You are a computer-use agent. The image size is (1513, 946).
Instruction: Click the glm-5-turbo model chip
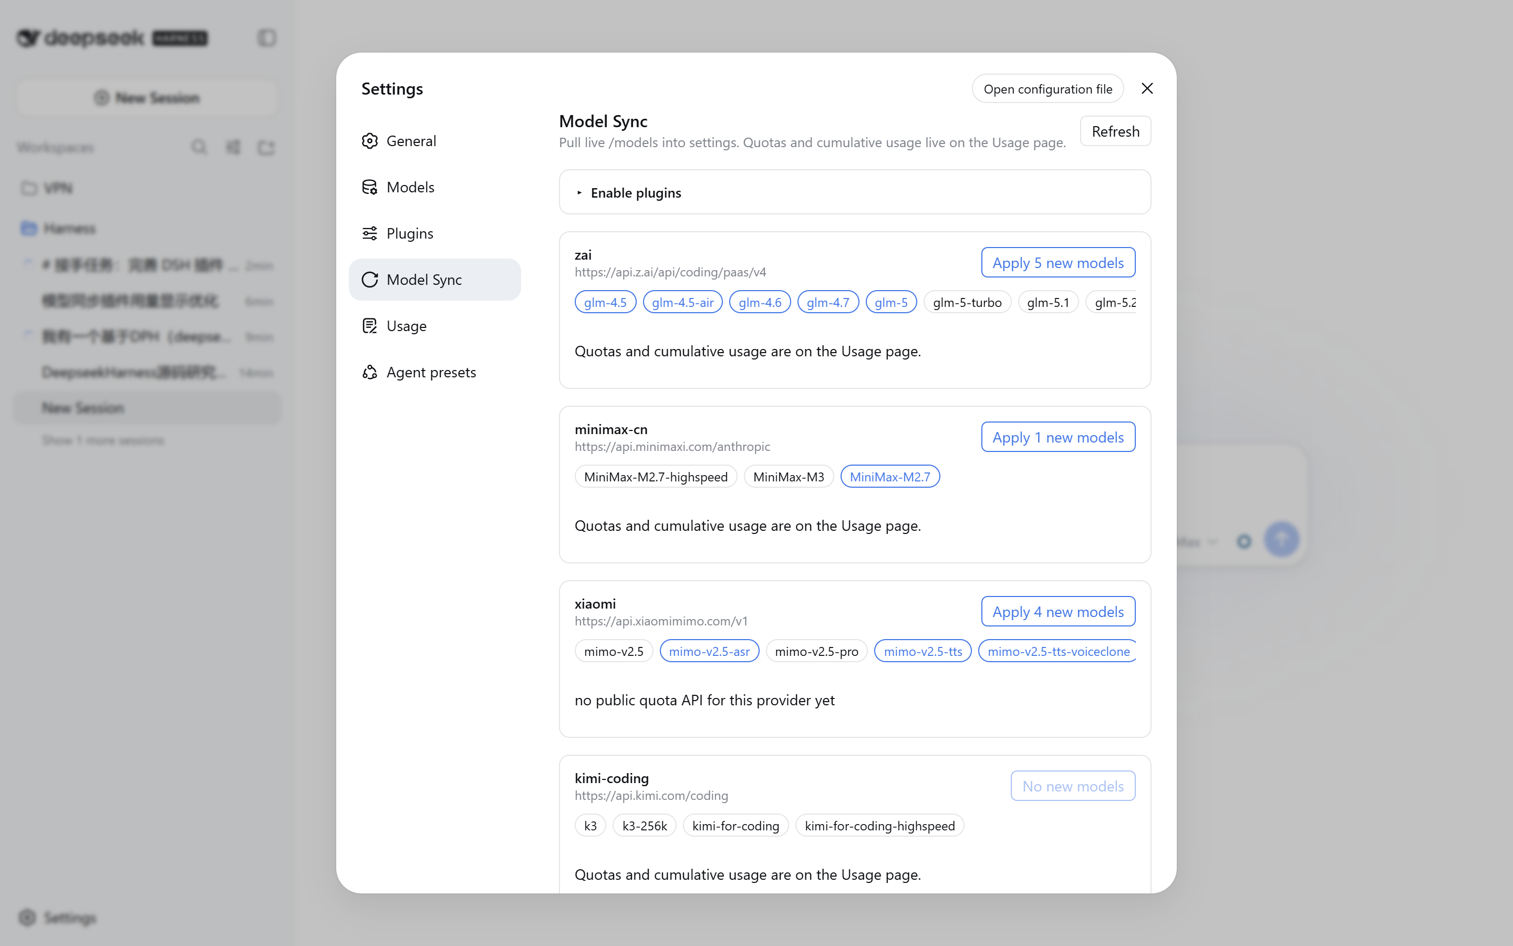tap(967, 302)
